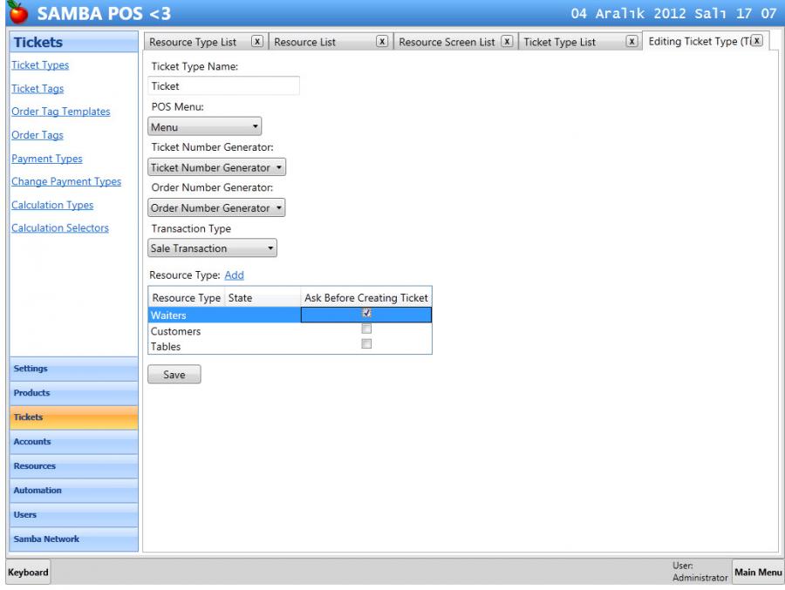Open the POS Menu dropdown

point(205,127)
